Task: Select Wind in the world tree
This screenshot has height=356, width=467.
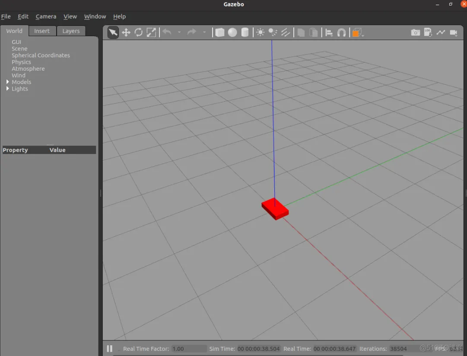Action: click(x=19, y=75)
